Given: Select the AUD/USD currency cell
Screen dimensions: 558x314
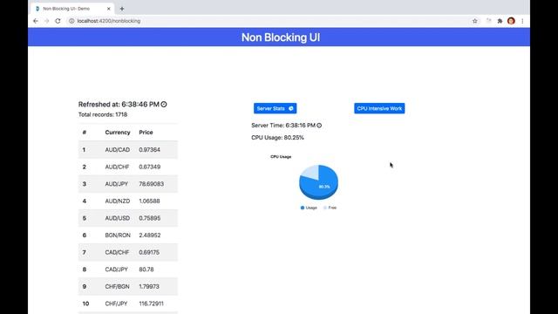Looking at the screenshot, I should click(118, 218).
